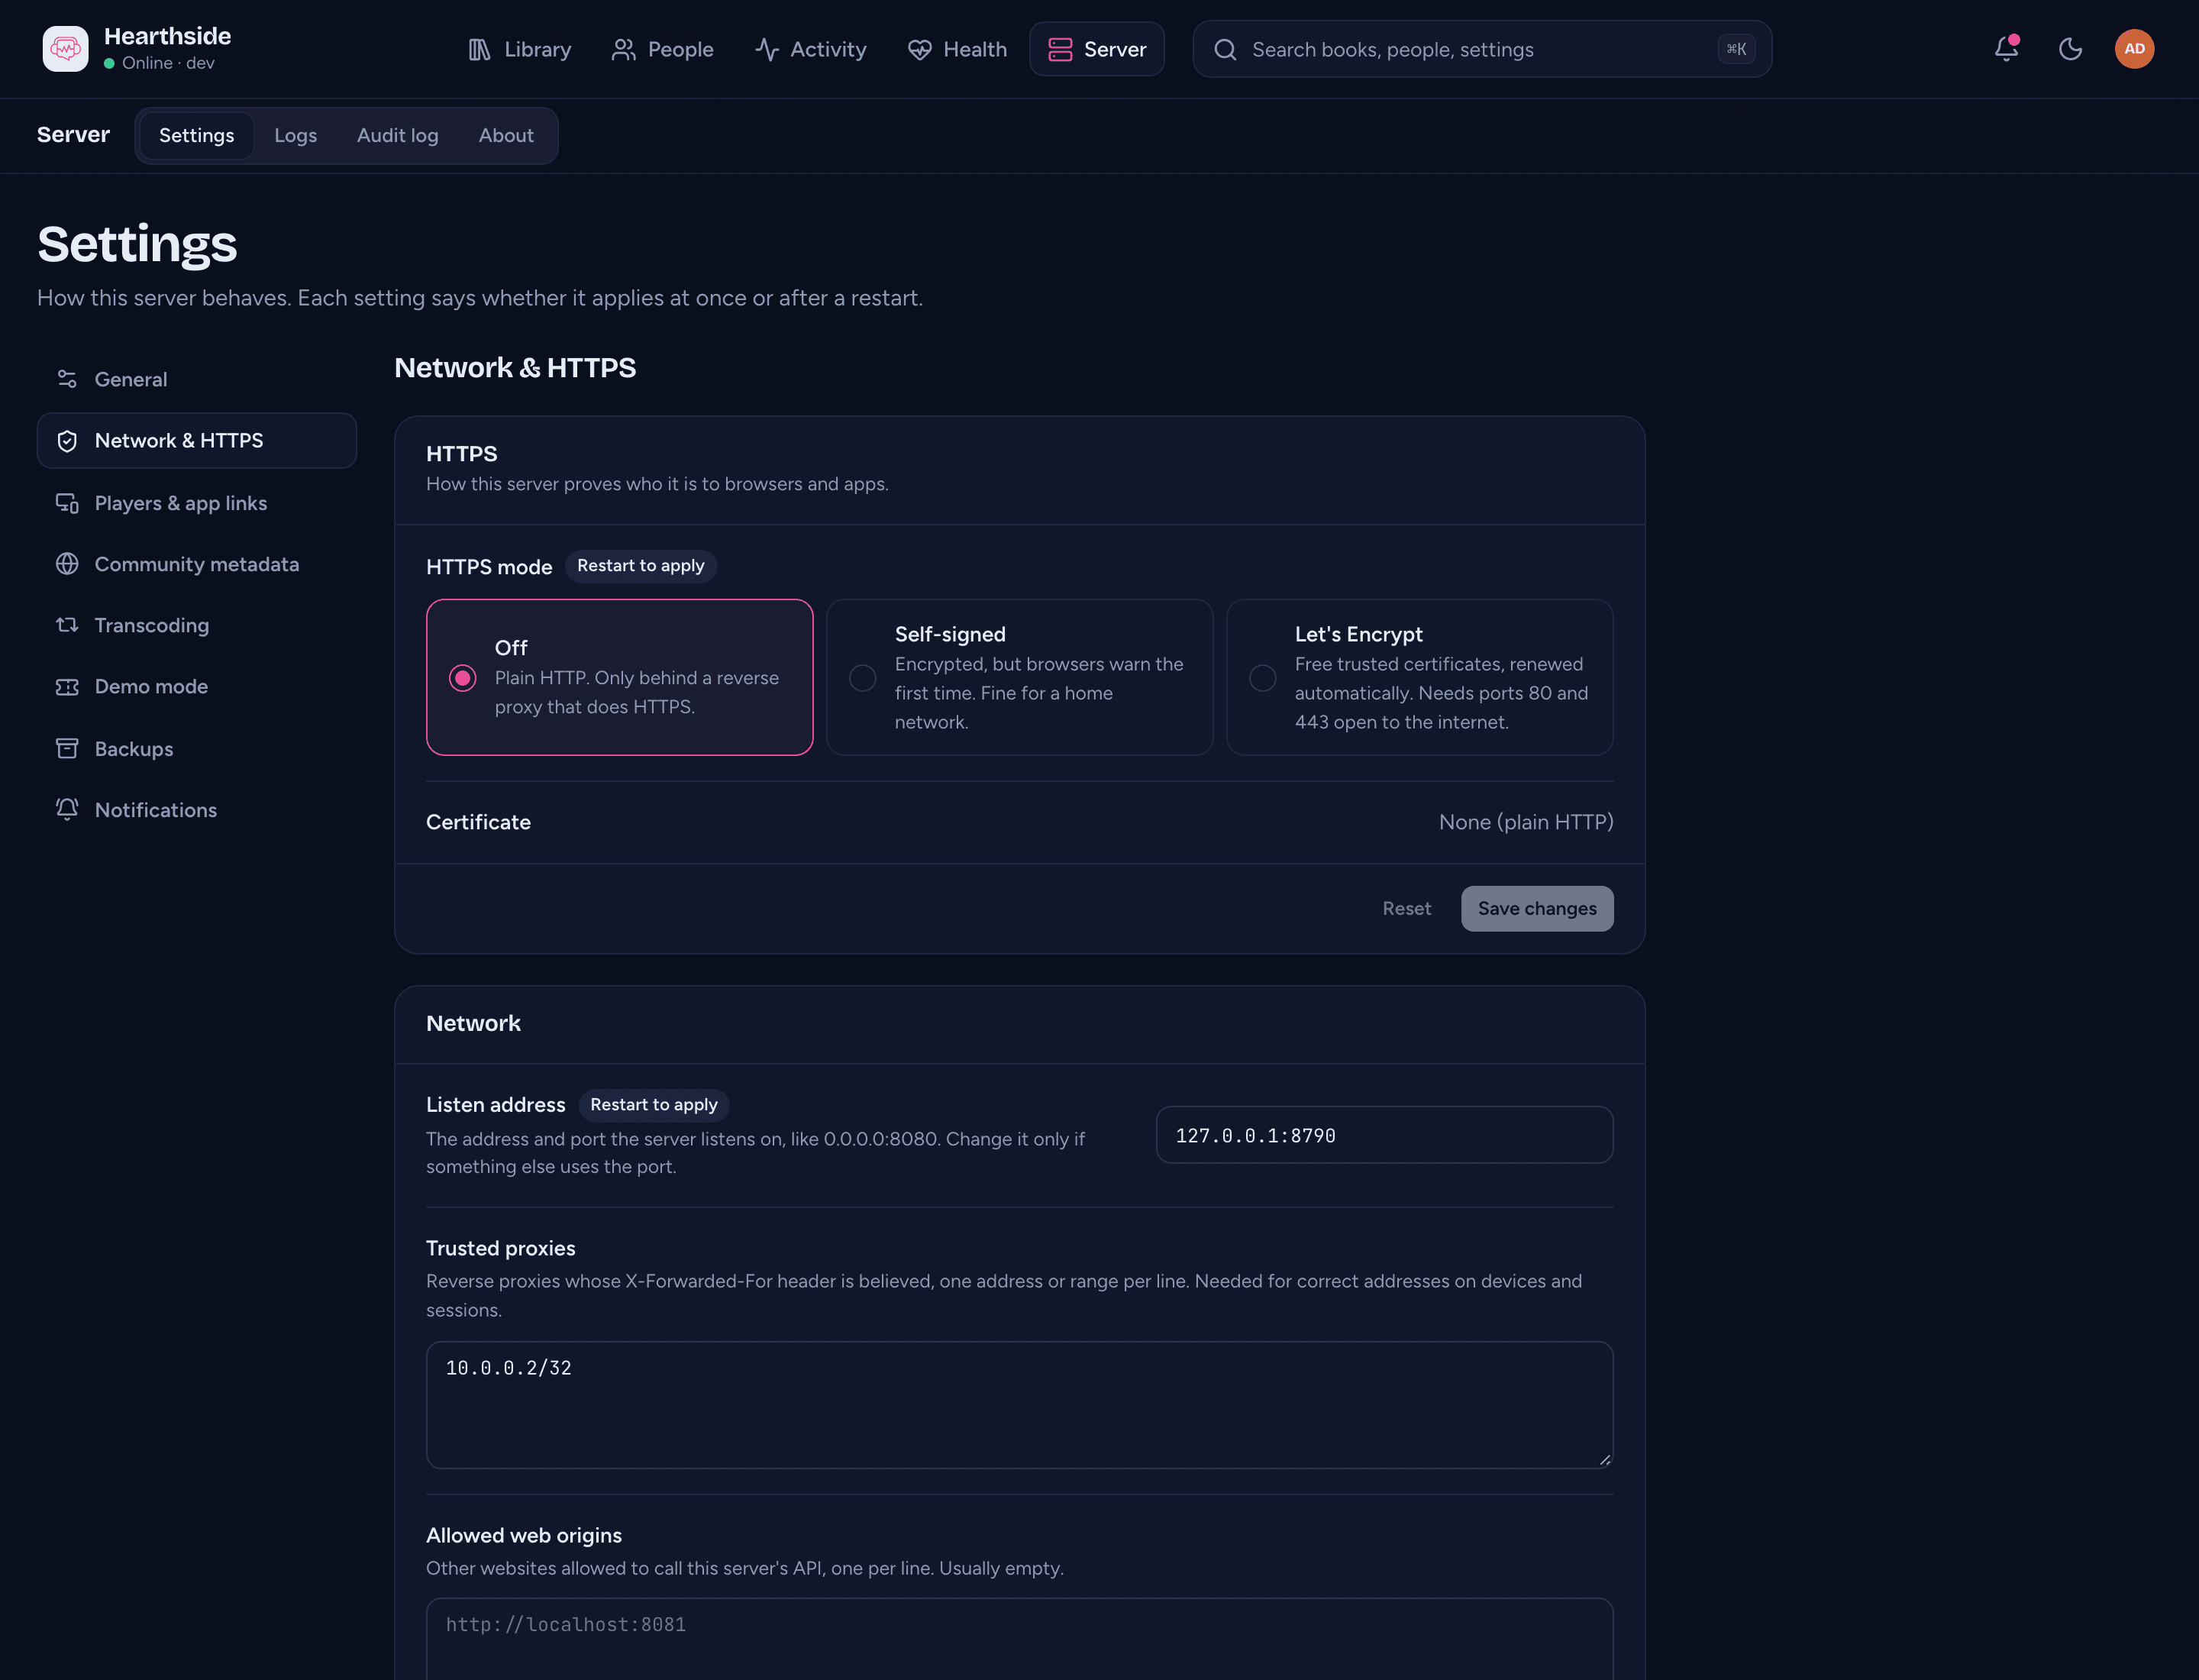Open the General settings section
The height and width of the screenshot is (1680, 2199).
point(197,379)
